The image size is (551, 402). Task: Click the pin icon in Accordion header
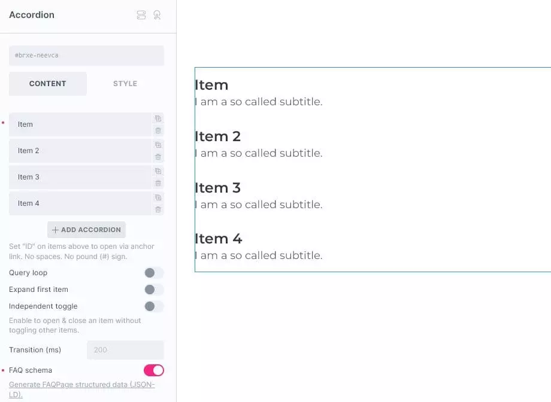(x=157, y=15)
